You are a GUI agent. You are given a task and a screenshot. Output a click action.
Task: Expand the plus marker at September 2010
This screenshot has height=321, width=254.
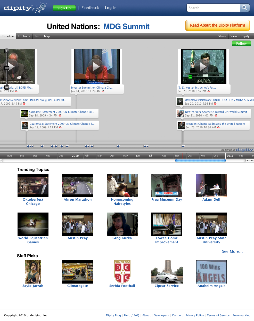click(183, 146)
